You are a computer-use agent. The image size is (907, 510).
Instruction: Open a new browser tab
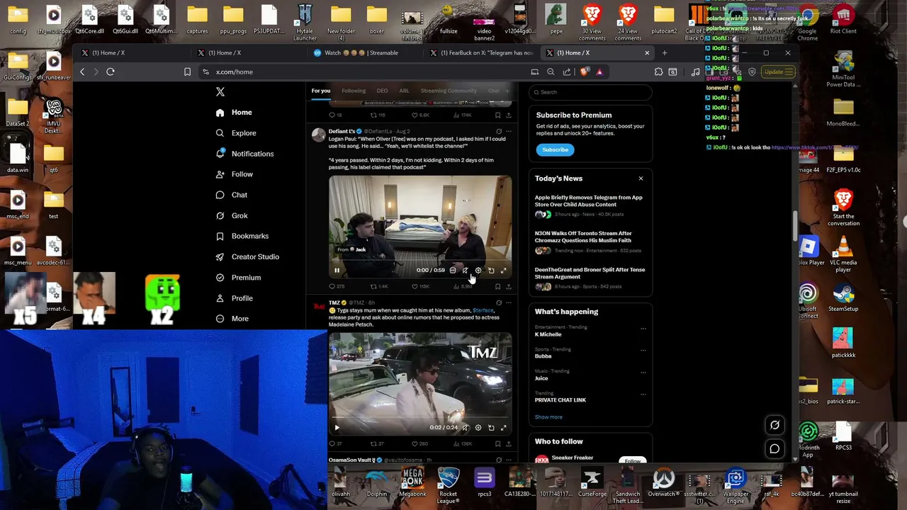664,53
